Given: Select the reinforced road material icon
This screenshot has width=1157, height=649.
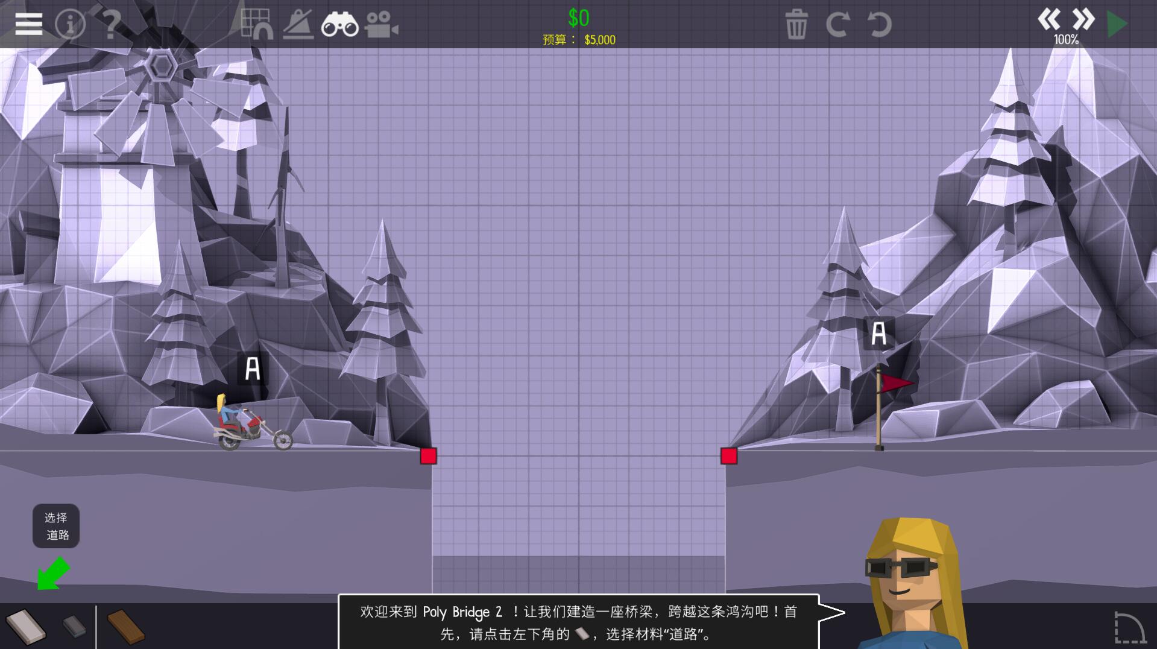Looking at the screenshot, I should 75,627.
